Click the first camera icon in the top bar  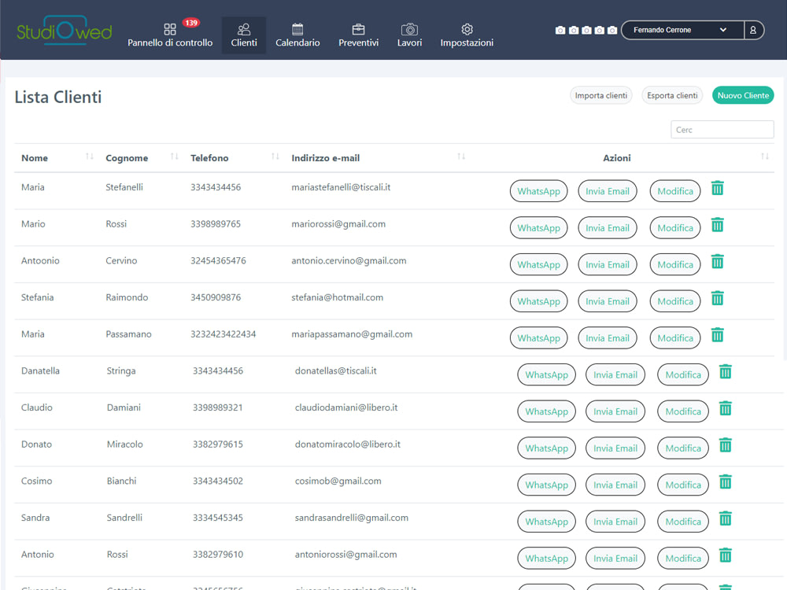tap(560, 29)
